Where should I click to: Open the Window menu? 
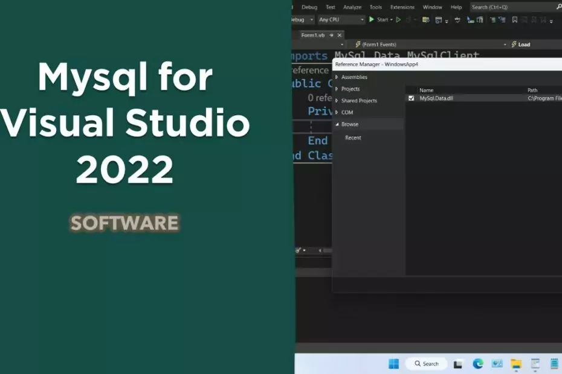pyautogui.click(x=432, y=7)
